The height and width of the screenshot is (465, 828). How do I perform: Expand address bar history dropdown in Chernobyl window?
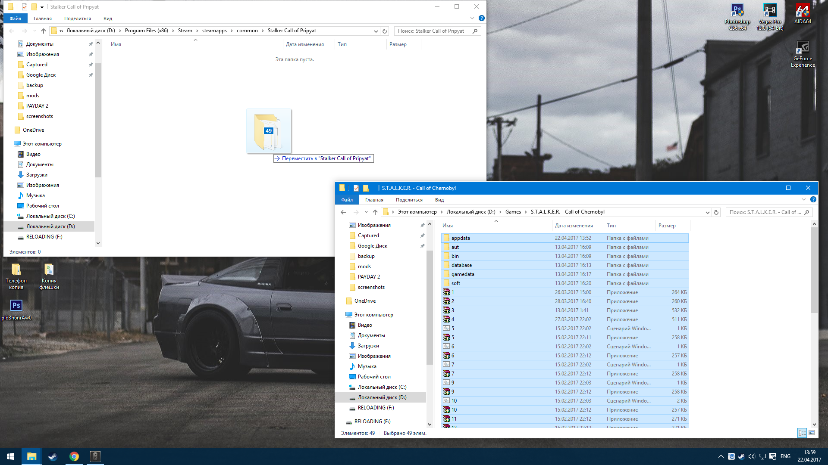(707, 212)
